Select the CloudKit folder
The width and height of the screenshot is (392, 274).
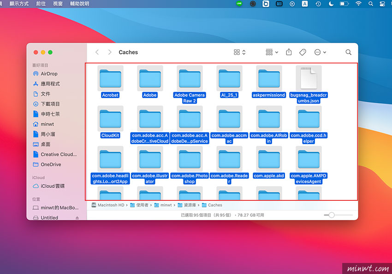coord(110,122)
